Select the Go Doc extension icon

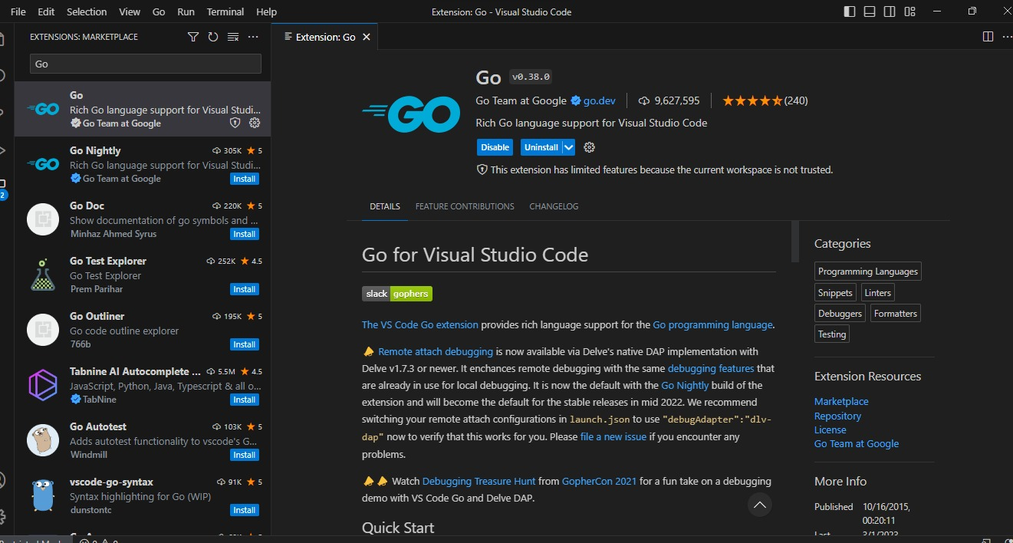(43, 219)
